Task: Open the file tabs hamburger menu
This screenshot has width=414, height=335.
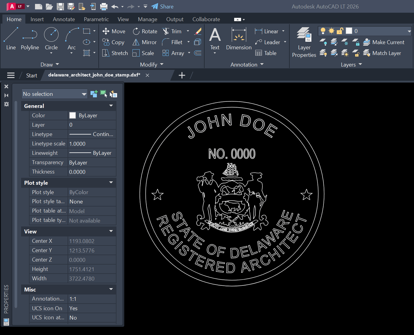Action: tap(11, 75)
